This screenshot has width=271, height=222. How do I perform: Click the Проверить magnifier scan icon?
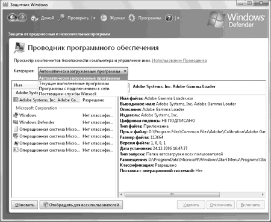61,18
